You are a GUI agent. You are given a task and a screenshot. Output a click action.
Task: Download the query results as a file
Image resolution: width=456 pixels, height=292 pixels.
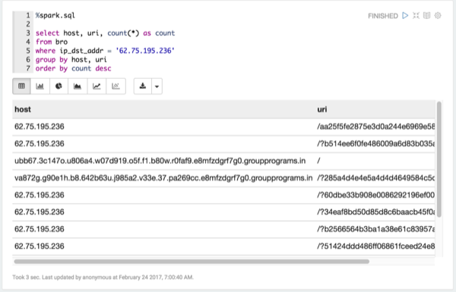143,86
